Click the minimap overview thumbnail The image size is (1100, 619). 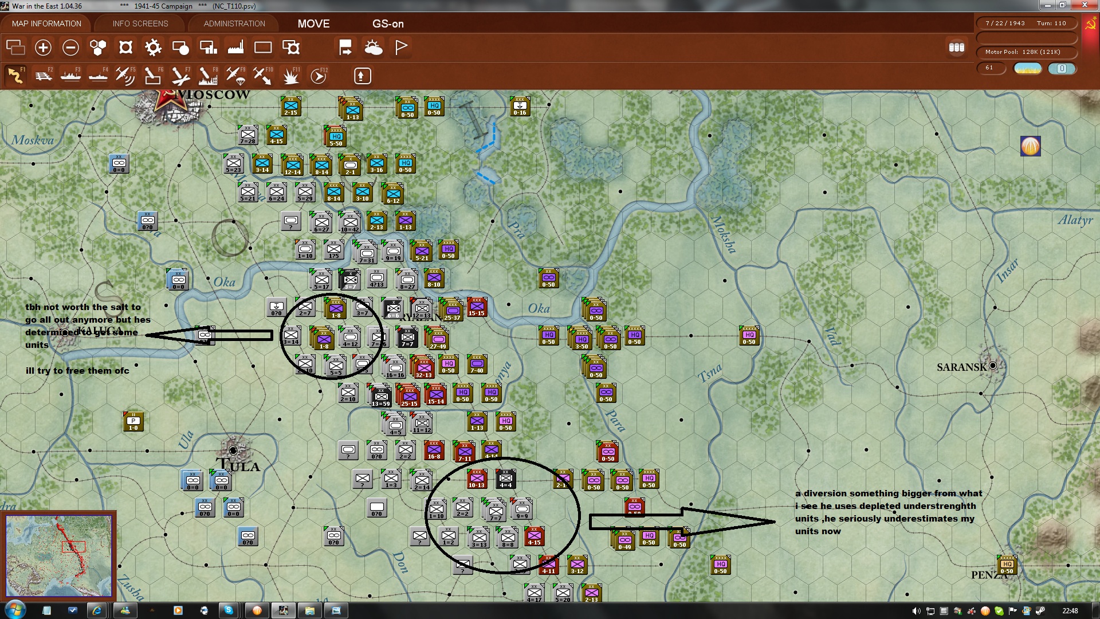59,555
